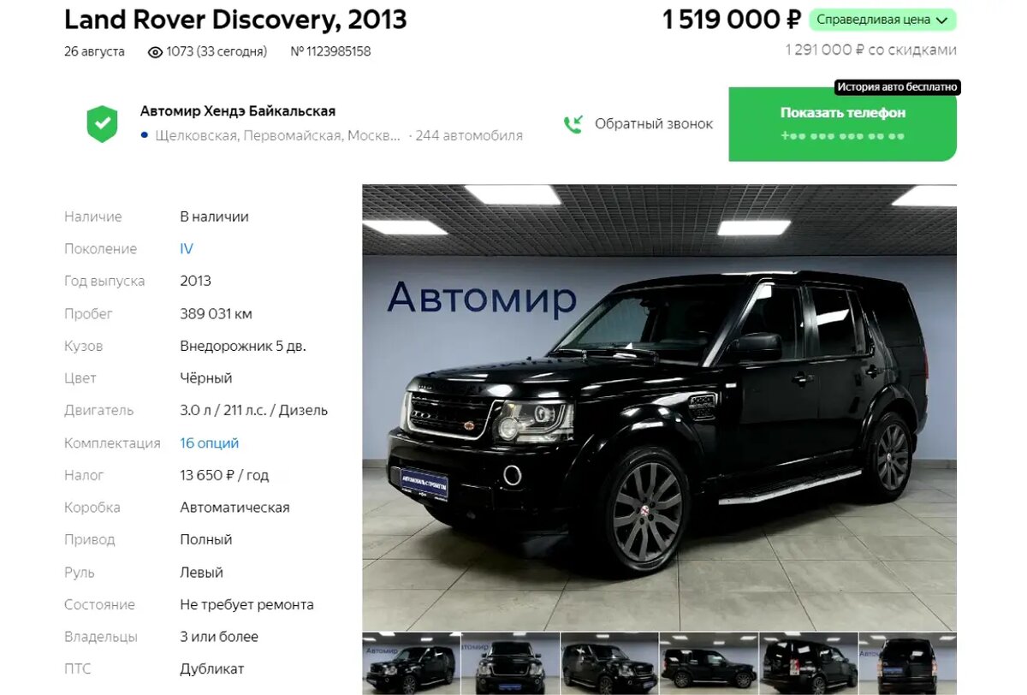Open the generation IV link
Viewport: 1027px width, 695px height.
[x=187, y=249]
